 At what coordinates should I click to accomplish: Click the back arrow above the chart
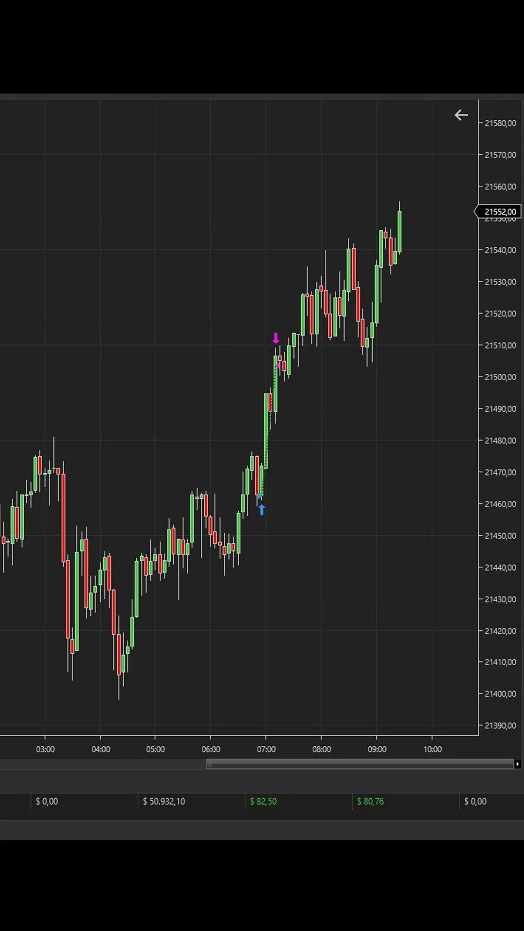(461, 115)
